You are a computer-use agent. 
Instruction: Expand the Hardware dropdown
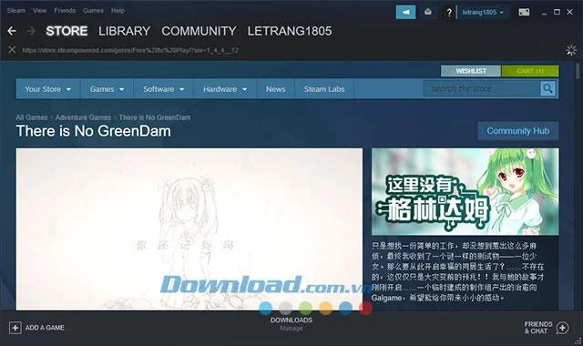tap(225, 89)
